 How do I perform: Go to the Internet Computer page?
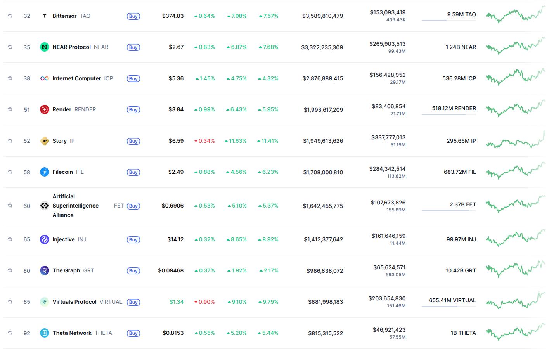click(77, 78)
